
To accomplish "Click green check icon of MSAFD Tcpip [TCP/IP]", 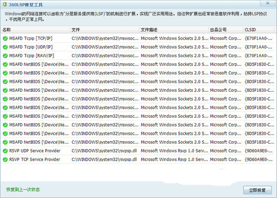I will coord(5,38).
